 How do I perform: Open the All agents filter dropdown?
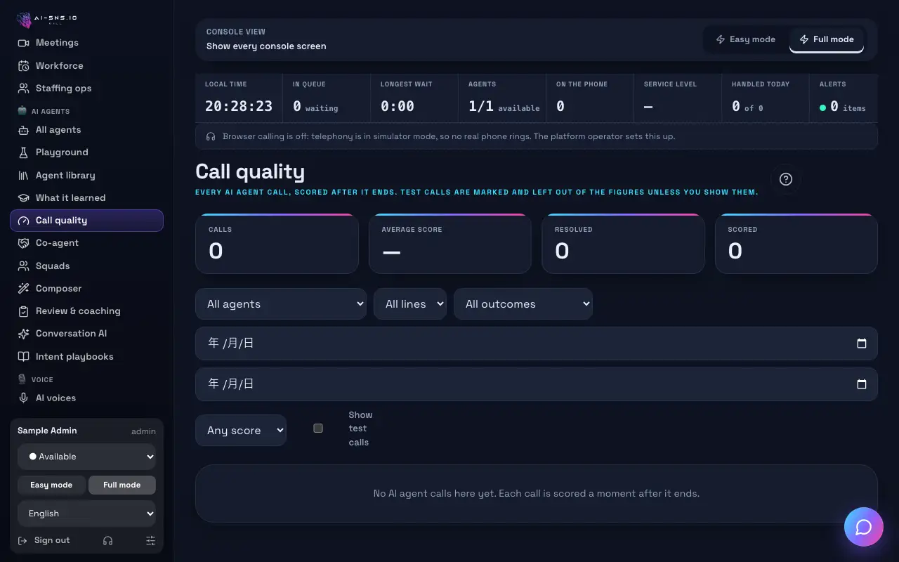[281, 304]
